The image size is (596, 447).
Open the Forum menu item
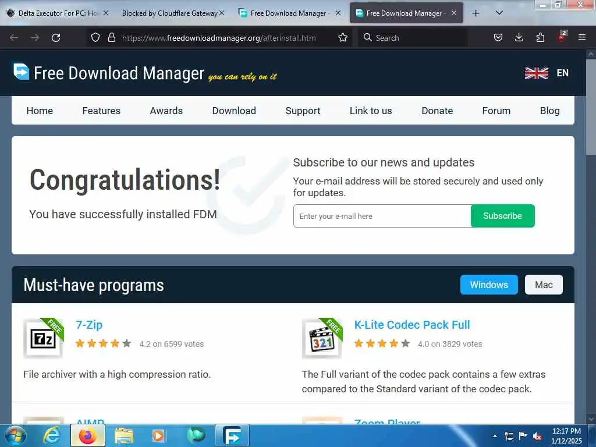pos(496,111)
